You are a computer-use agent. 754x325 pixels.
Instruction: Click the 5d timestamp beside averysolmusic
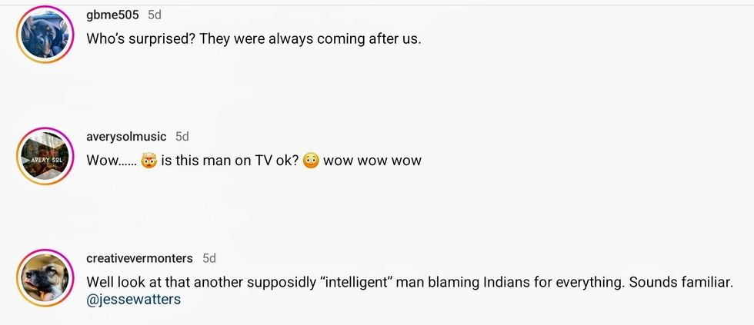[182, 137]
